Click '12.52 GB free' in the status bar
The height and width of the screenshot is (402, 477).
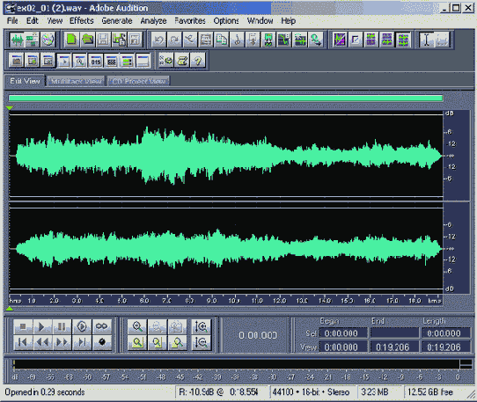tap(430, 392)
